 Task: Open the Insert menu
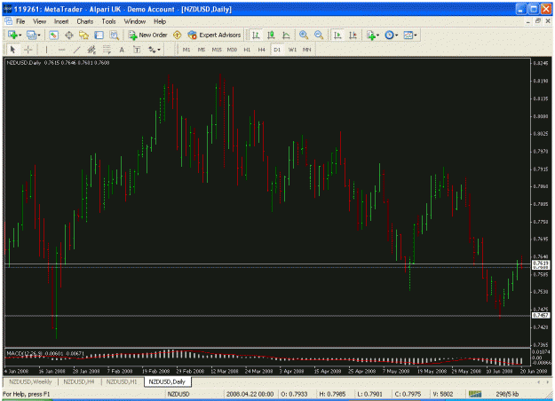click(x=61, y=21)
